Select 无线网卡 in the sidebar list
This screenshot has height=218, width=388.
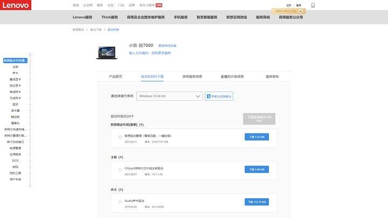[x=15, y=98]
